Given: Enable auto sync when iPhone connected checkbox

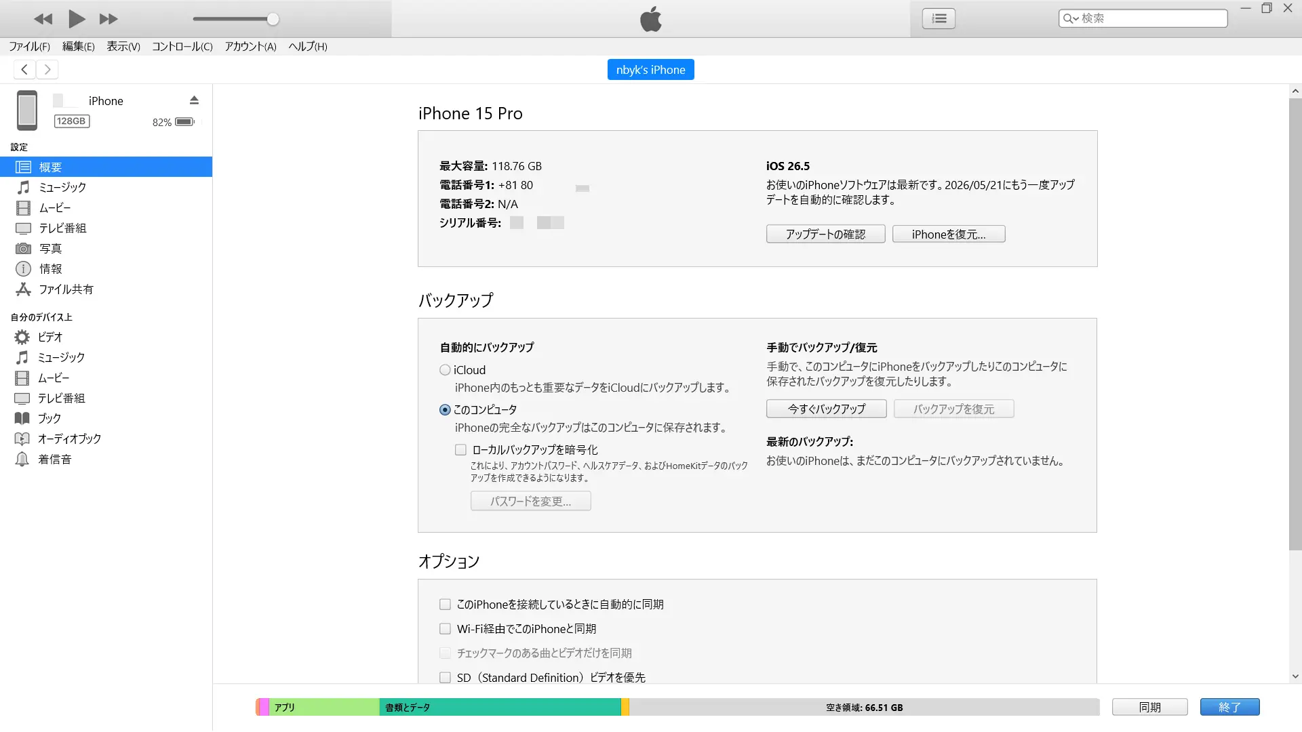Looking at the screenshot, I should pos(445,604).
